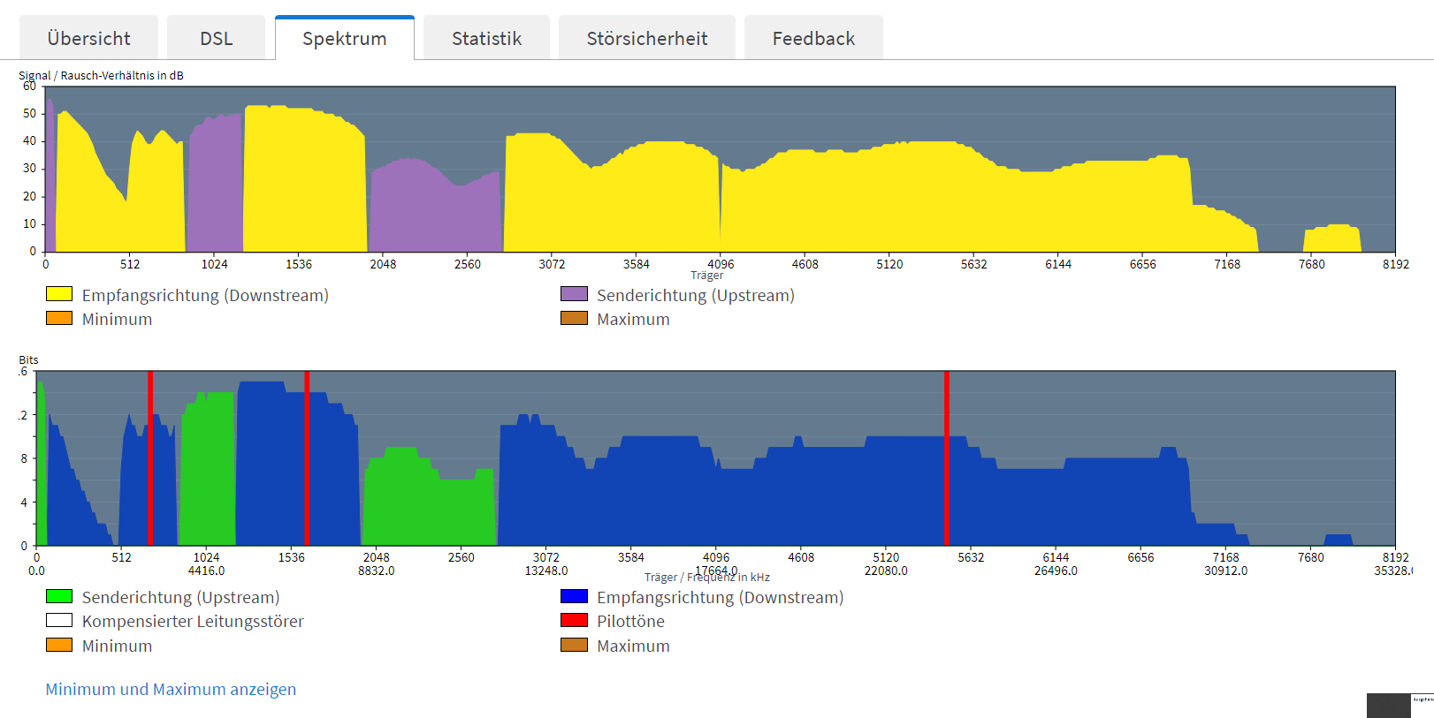Click 'Träger / Frequenz in kHz' axis label
The width and height of the screenshot is (1434, 718).
coord(707,577)
